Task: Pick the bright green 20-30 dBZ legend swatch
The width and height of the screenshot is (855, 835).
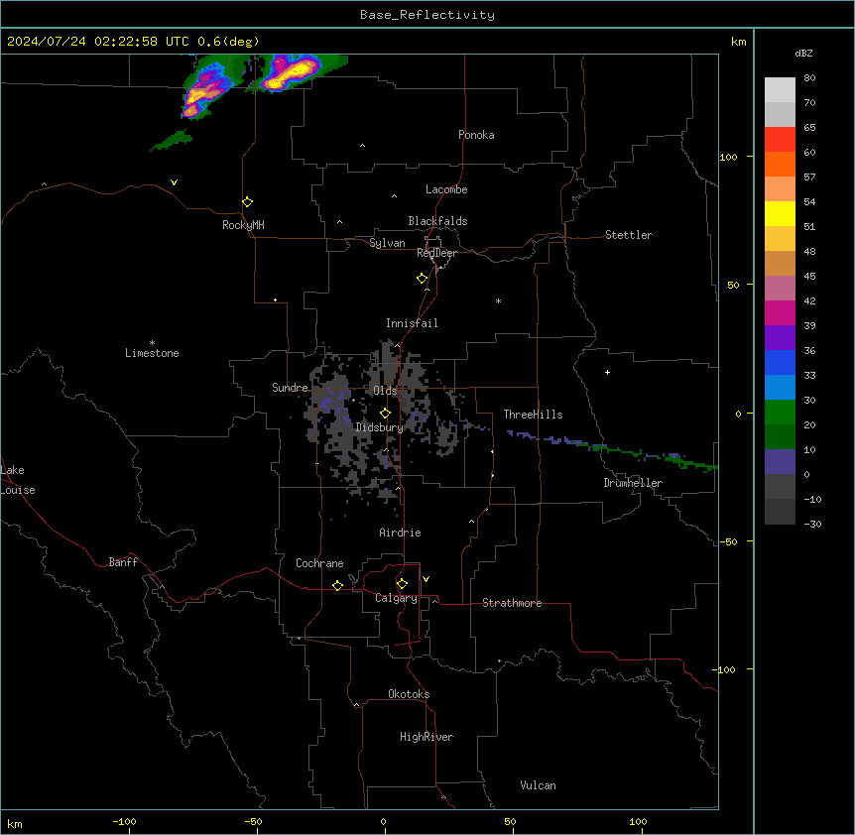Action: (x=780, y=413)
